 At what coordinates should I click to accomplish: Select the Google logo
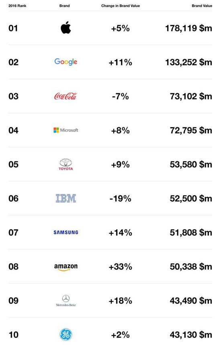66,62
